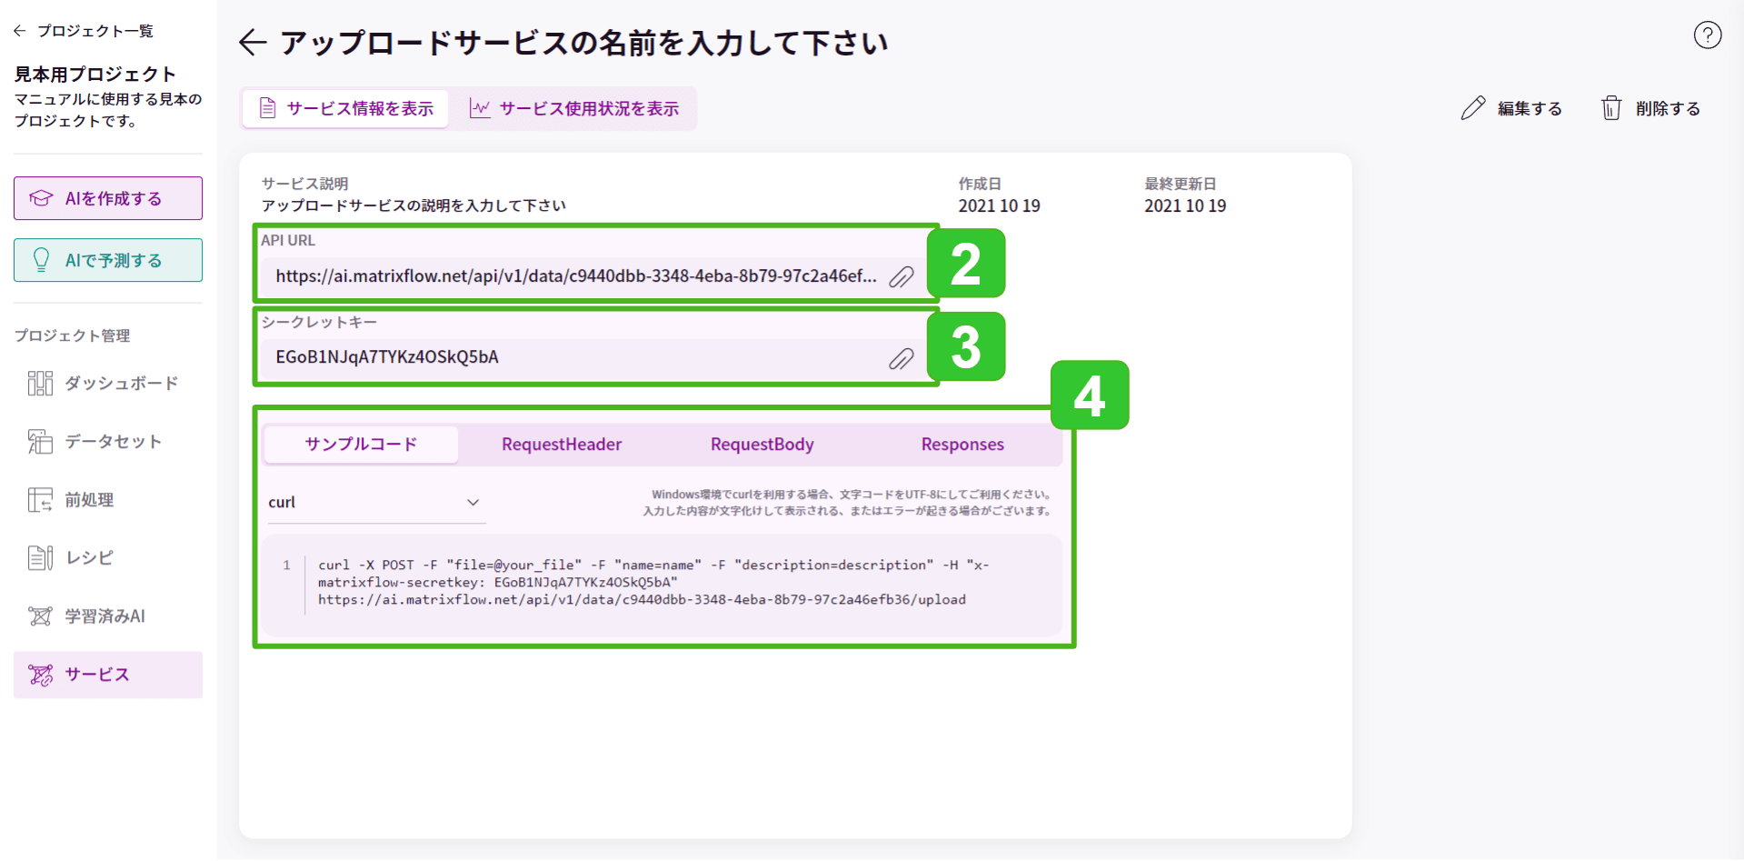Click the code line number 1
The image size is (1744, 861).
point(286,566)
